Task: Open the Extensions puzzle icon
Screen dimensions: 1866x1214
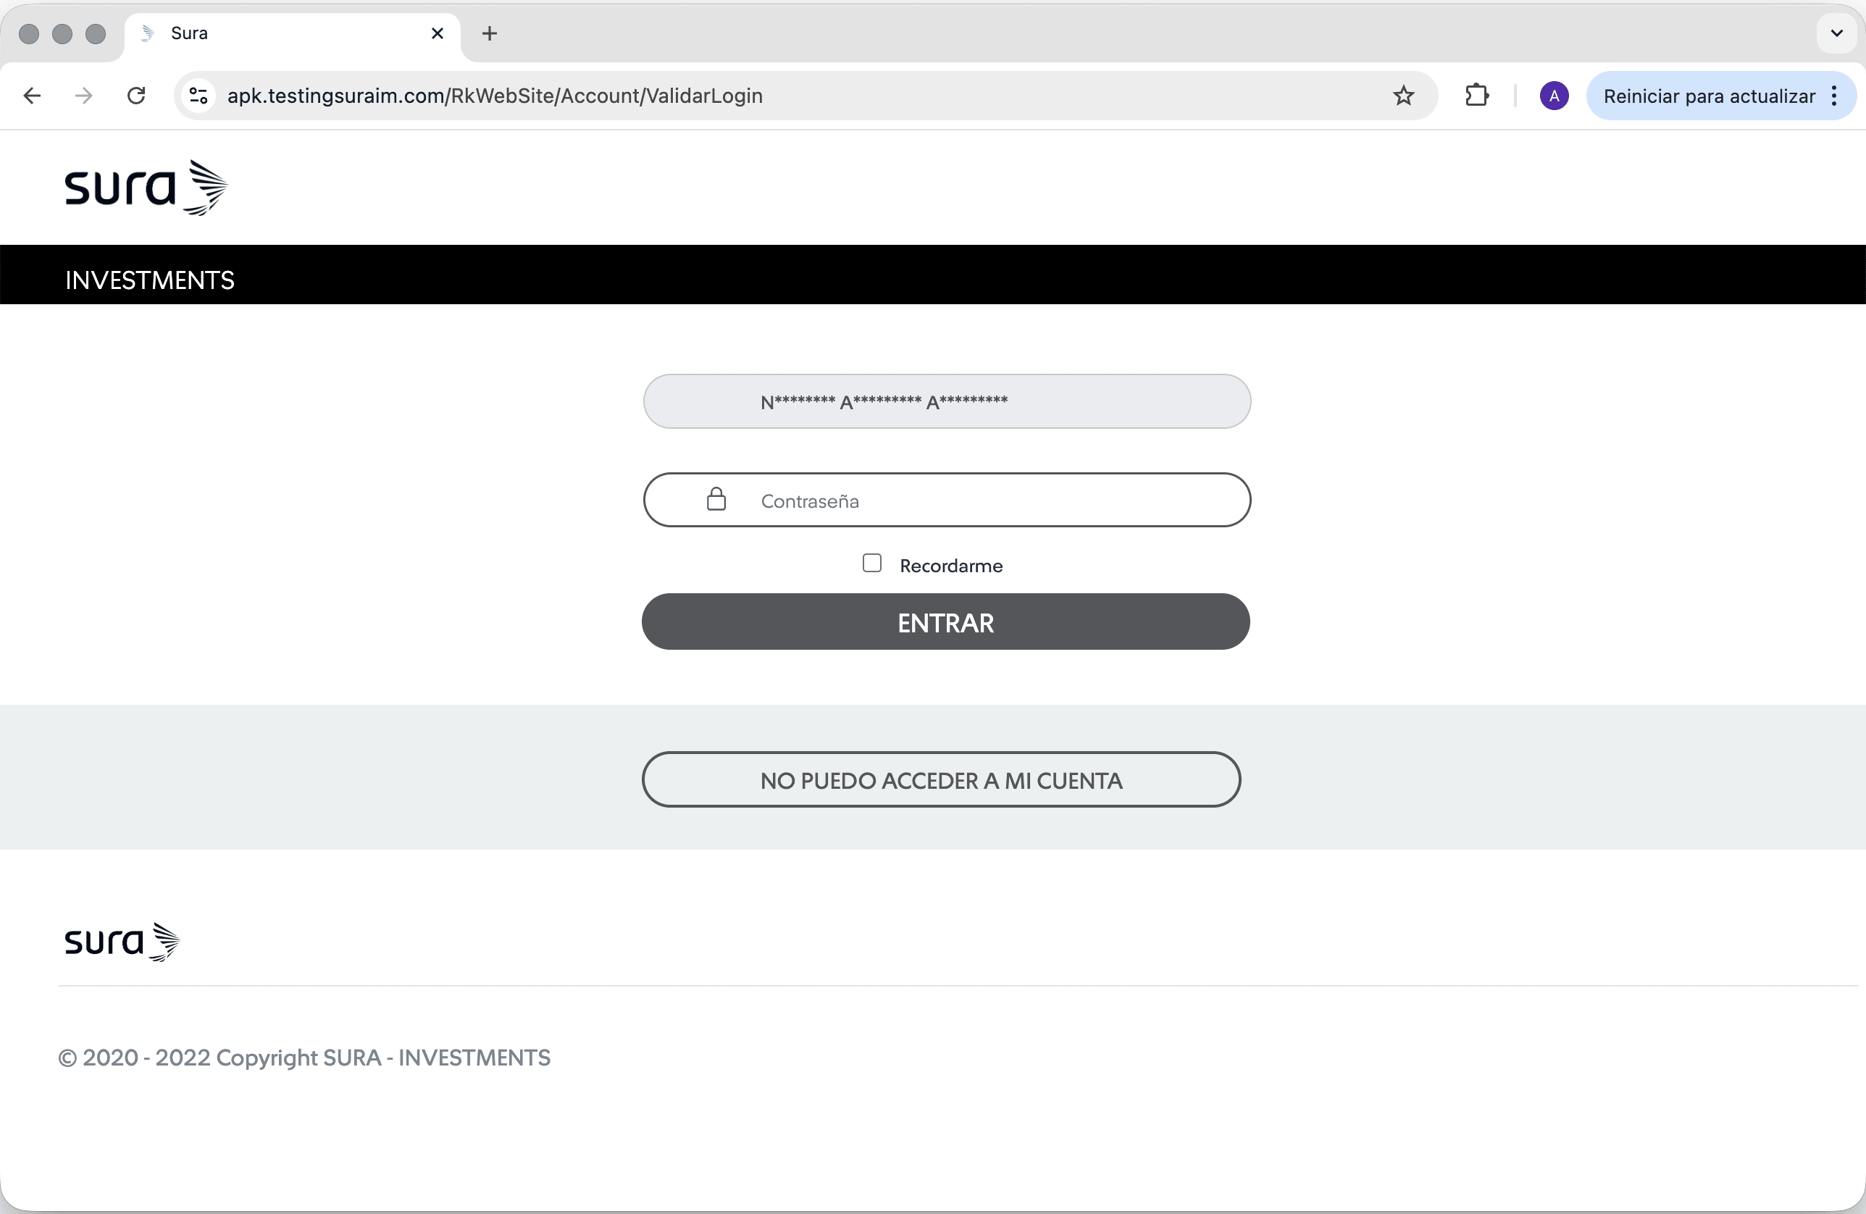Action: click(x=1476, y=96)
